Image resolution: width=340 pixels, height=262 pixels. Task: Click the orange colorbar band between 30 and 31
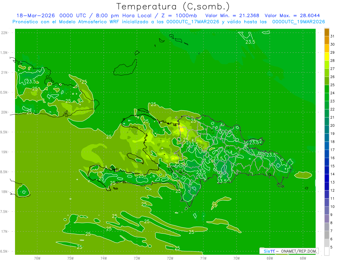(327, 40)
